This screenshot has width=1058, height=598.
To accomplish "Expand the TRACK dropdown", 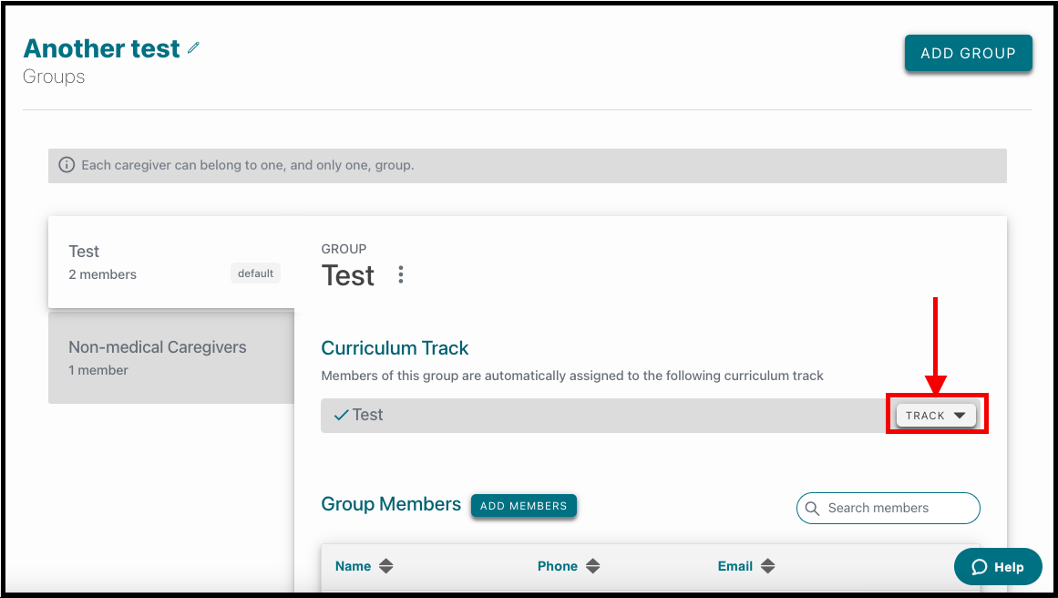I will click(x=936, y=415).
